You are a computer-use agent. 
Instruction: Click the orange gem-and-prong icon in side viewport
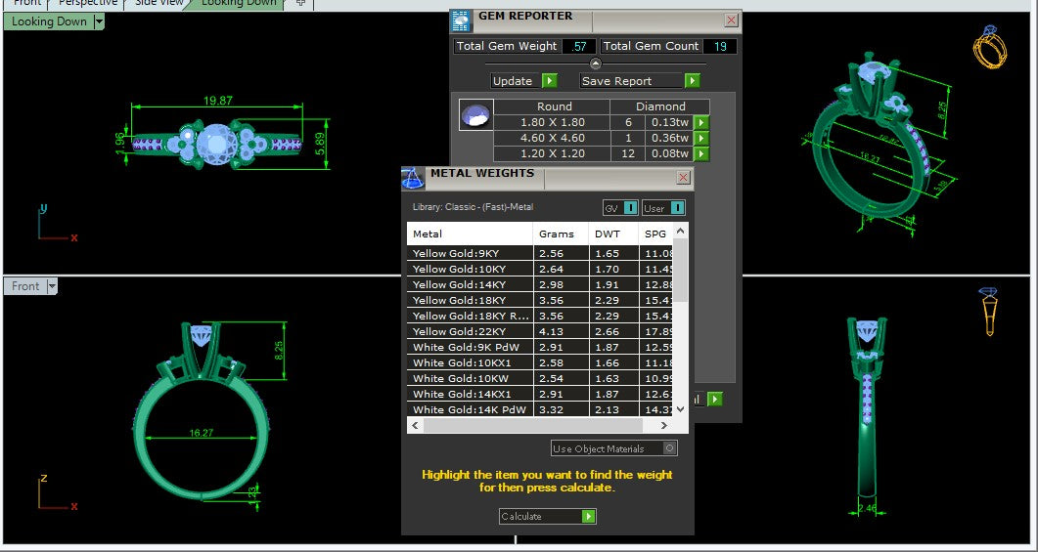click(990, 311)
